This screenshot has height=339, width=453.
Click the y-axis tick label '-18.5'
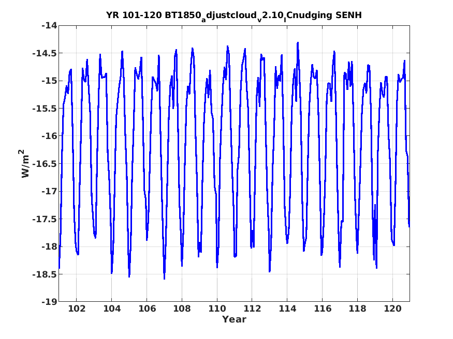[45, 274]
